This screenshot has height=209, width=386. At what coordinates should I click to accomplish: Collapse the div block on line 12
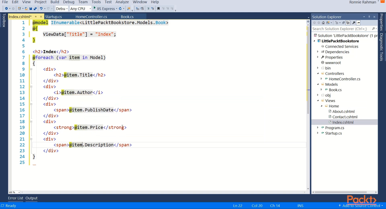(31, 86)
